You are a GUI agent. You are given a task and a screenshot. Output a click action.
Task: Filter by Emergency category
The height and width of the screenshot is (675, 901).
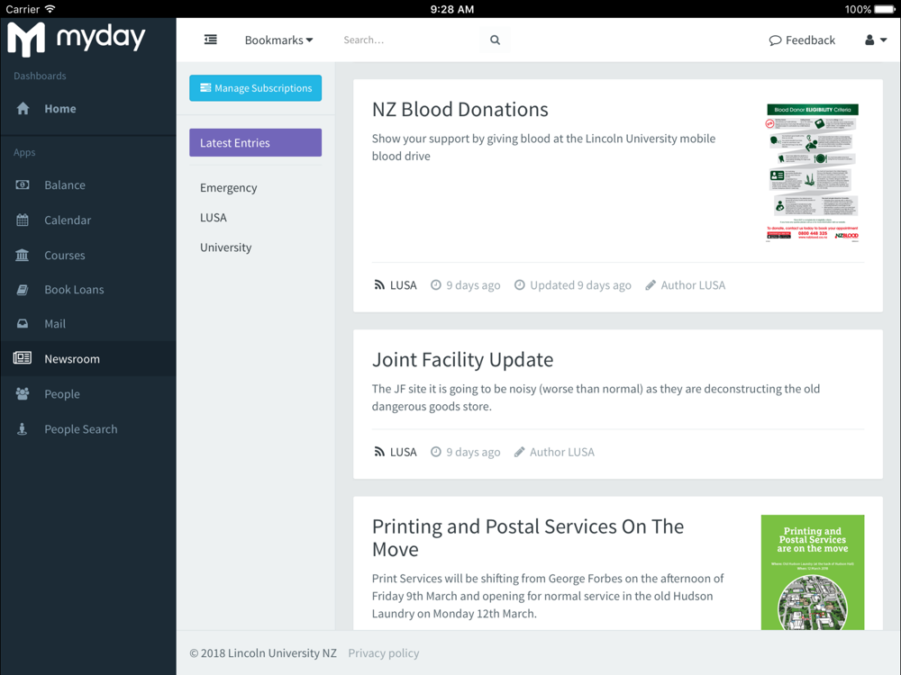pos(229,188)
